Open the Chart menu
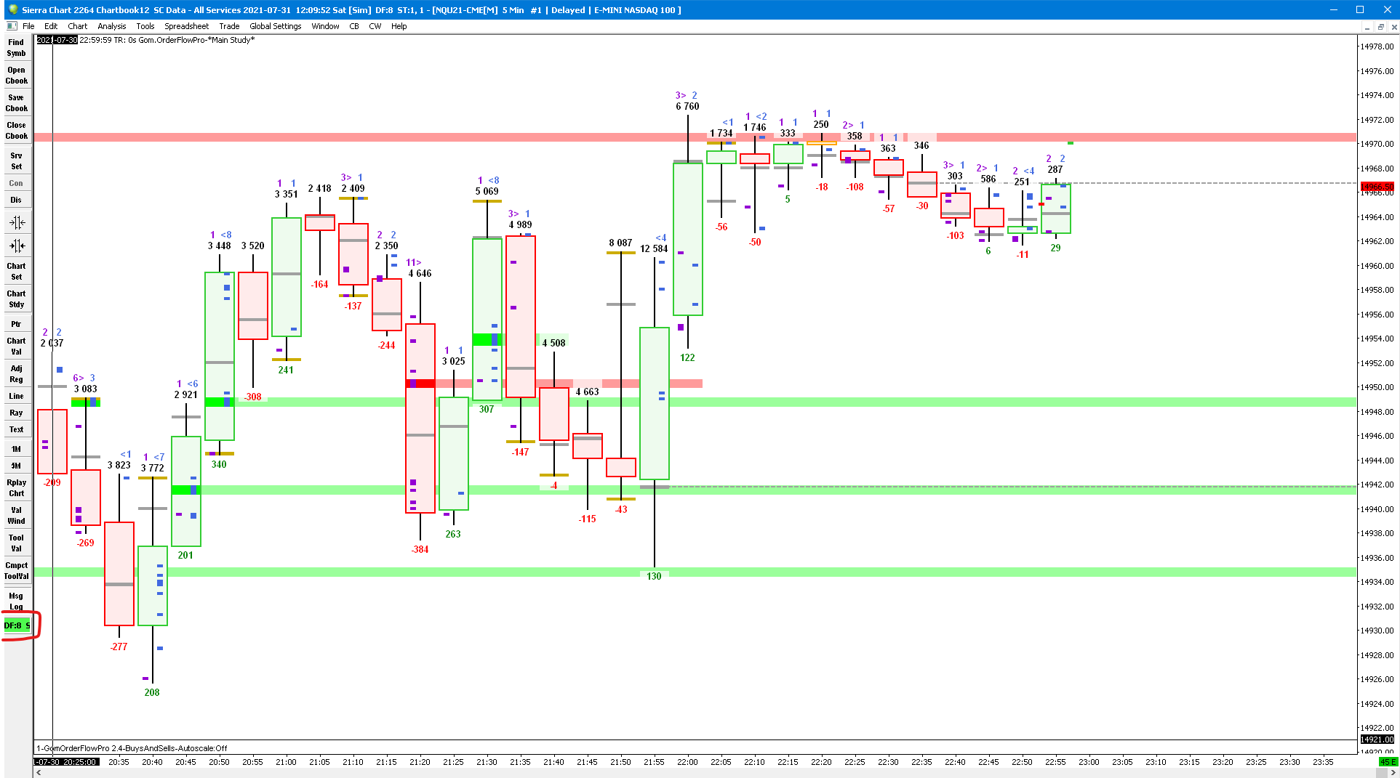Screen dimensions: 1400x778 pos(78,26)
